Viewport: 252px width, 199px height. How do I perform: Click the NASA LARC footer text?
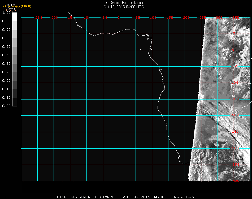pos(185,197)
